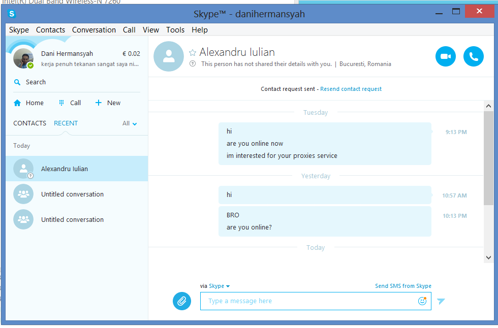Open the dial pad Call icon

[x=61, y=103]
